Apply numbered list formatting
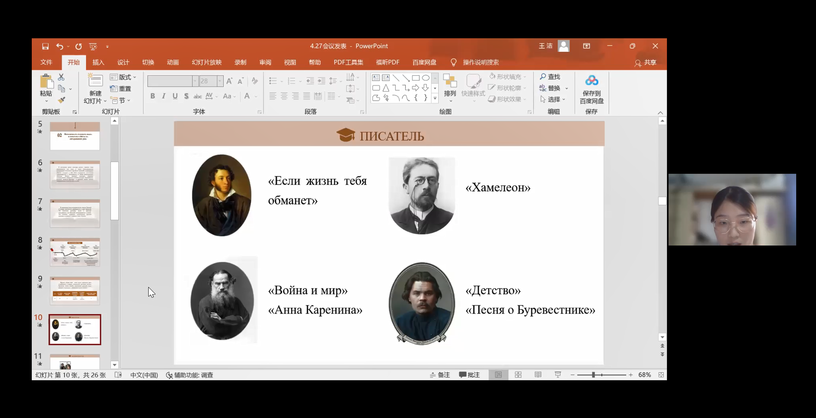Screen dimensions: 816x418 tap(292, 81)
